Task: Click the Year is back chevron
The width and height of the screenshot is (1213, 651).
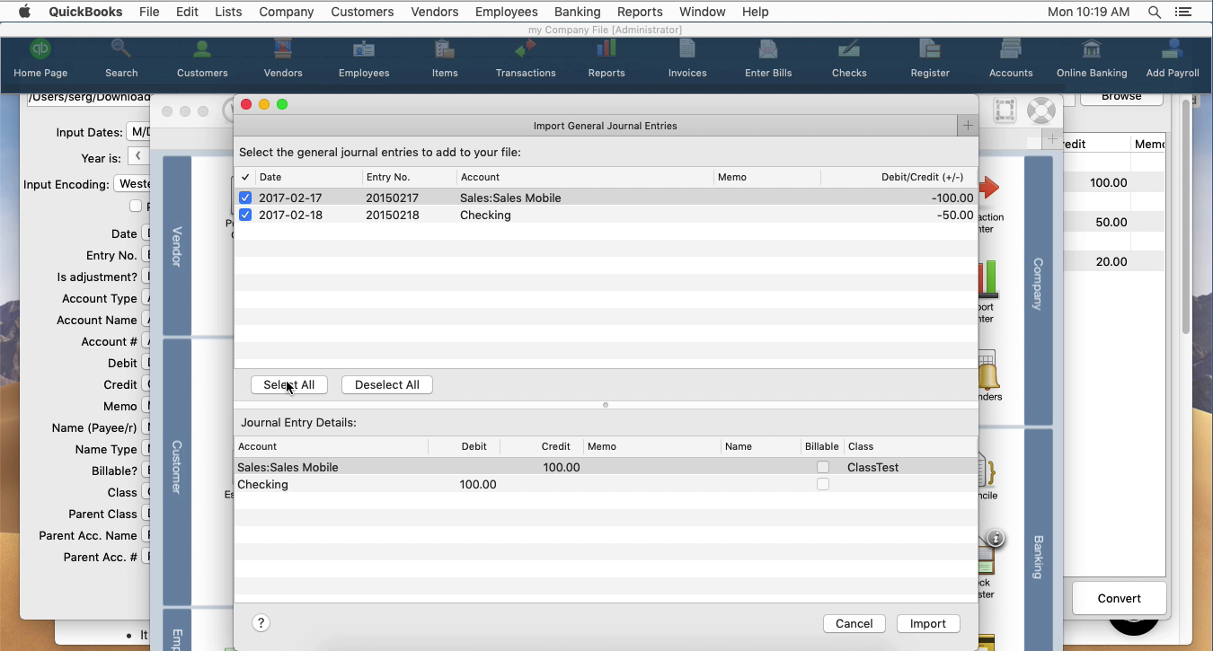Action: pos(138,156)
